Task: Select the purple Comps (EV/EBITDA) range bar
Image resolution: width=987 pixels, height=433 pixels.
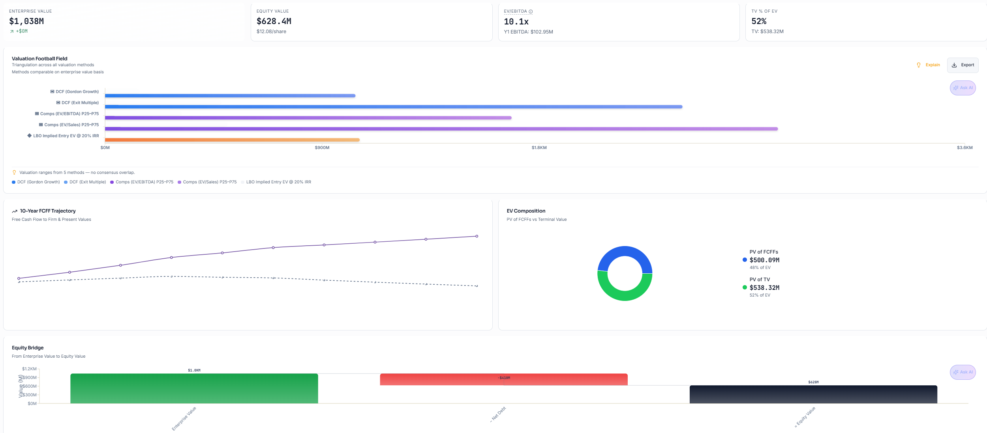Action: 308,118
